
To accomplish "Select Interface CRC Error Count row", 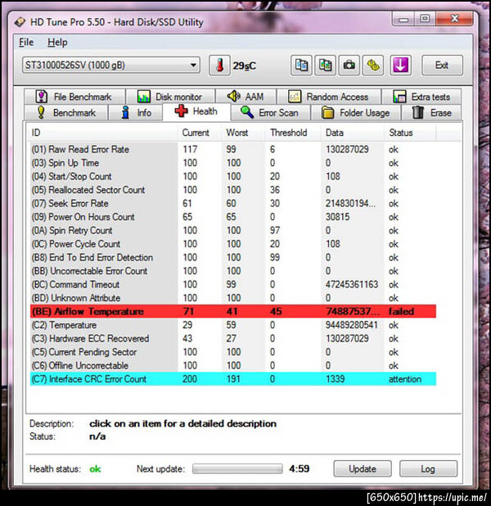I will (x=233, y=379).
